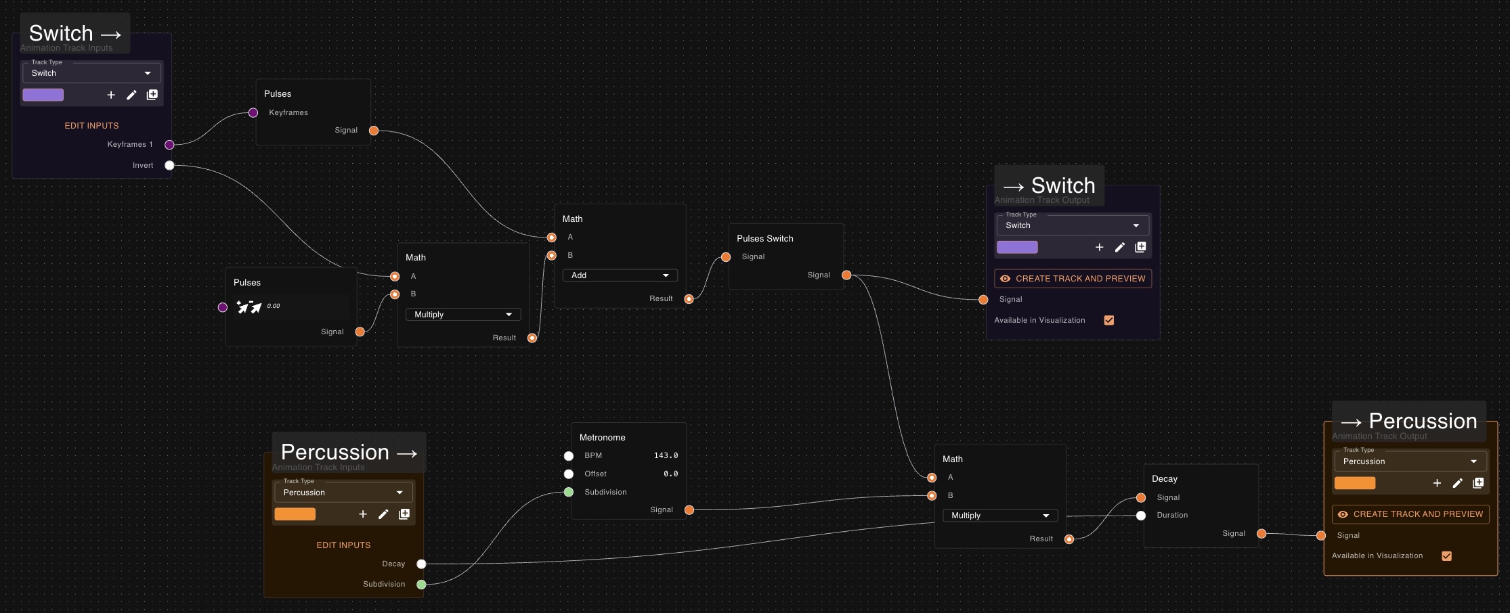Click the add icon in Switch track output panel
Screen dimensions: 1510x613
pyautogui.click(x=1099, y=247)
